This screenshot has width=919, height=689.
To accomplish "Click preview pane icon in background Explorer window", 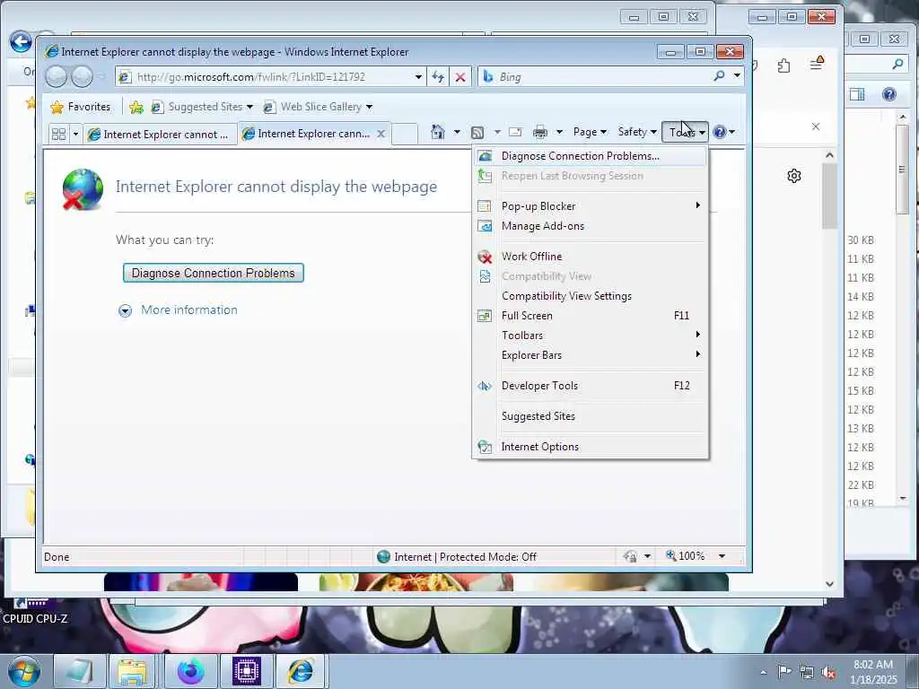I will click(857, 94).
